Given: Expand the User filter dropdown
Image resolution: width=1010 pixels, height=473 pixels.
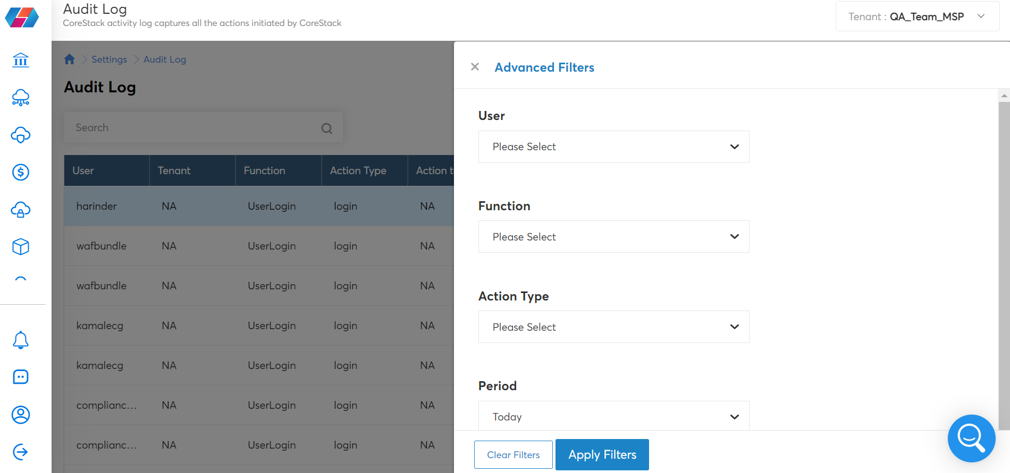Looking at the screenshot, I should [x=613, y=147].
